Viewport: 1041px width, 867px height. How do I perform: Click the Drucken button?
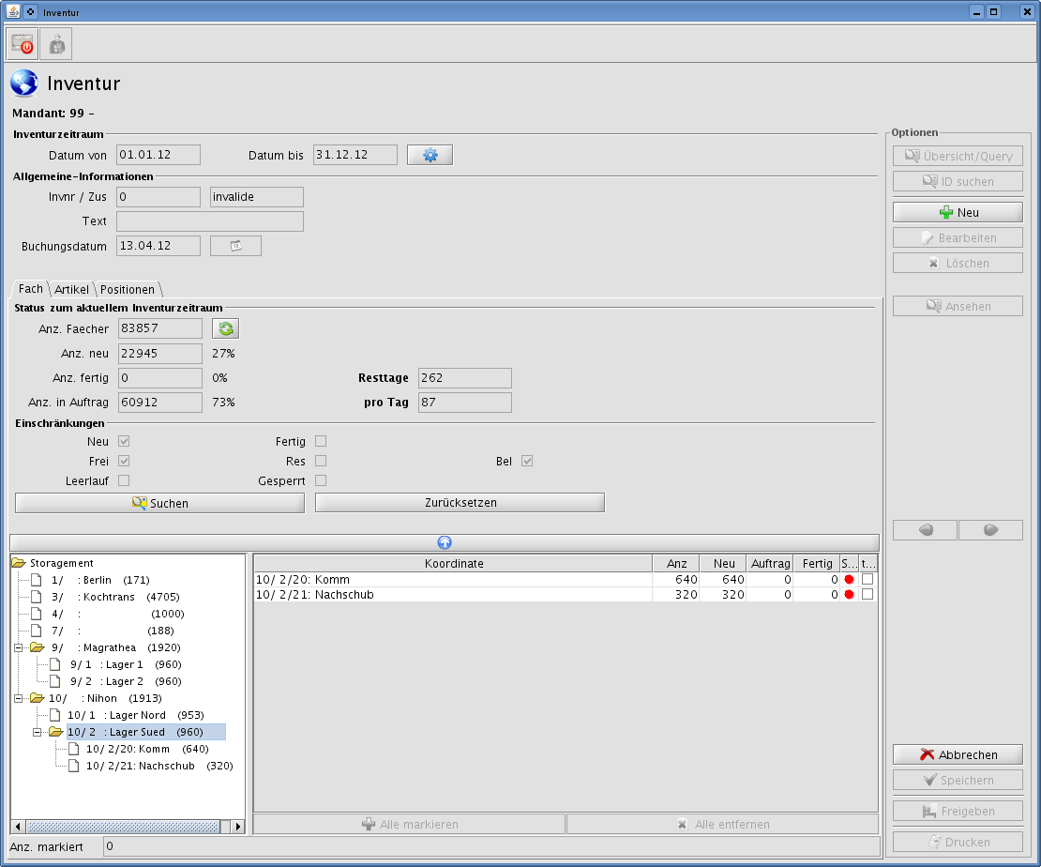958,842
